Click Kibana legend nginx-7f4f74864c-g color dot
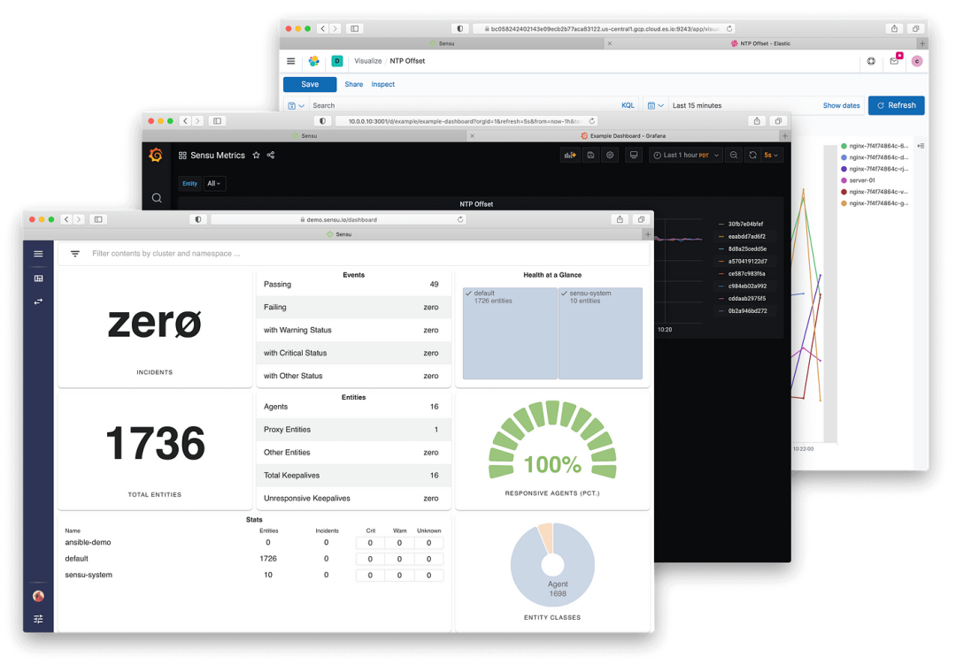Viewport: 956px width, 664px height. click(x=844, y=202)
